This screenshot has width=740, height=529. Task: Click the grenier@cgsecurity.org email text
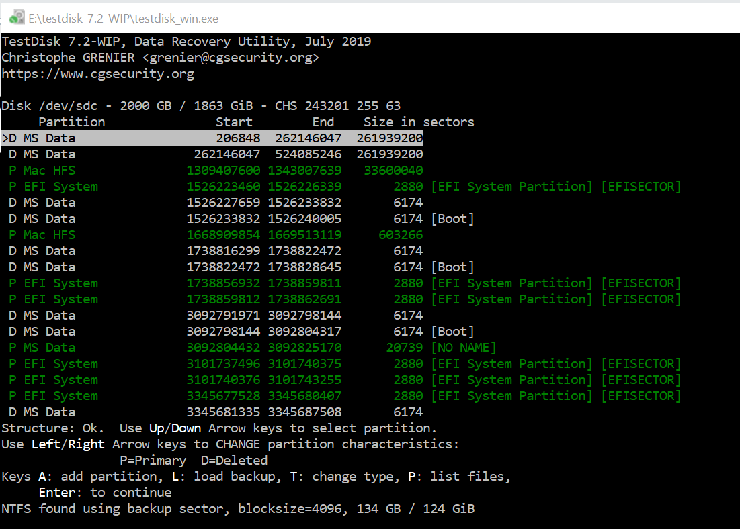click(231, 58)
